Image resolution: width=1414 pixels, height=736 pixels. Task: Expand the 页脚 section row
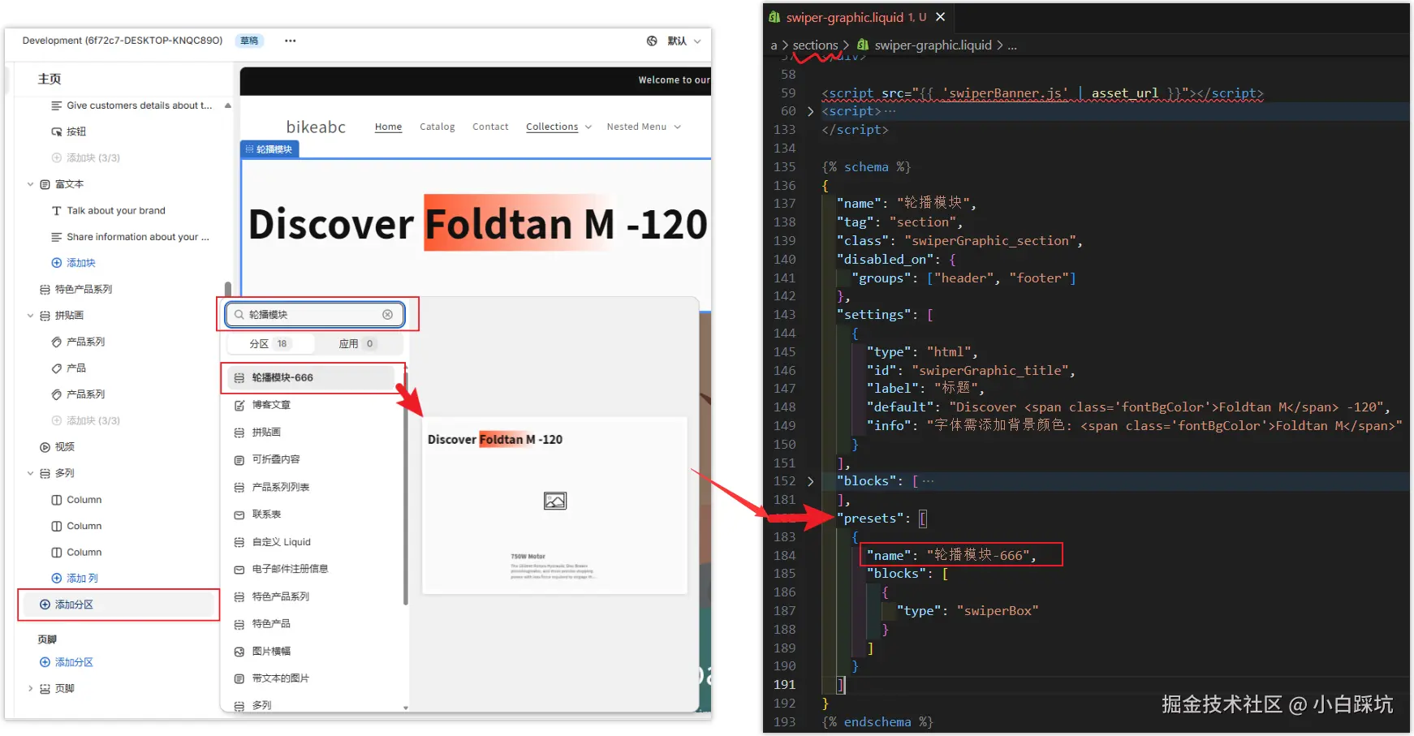[30, 689]
